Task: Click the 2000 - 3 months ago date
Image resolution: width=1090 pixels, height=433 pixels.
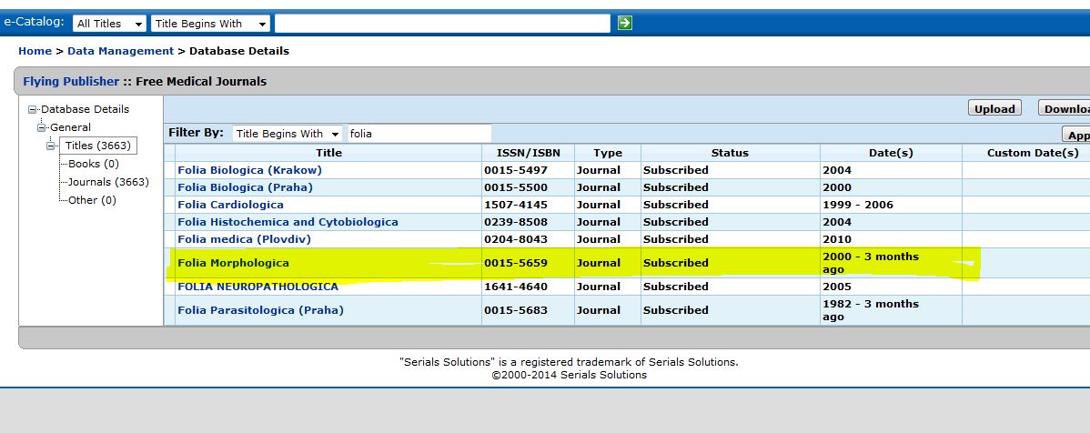Action: click(x=871, y=263)
